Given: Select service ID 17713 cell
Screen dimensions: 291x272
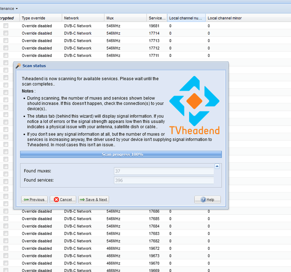Looking at the screenshot, I should click(x=154, y=41).
